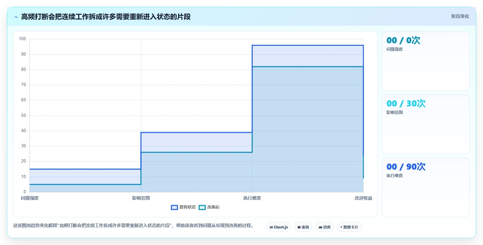Click the 问题强度 x-axis label
483x245 pixels.
click(30, 198)
